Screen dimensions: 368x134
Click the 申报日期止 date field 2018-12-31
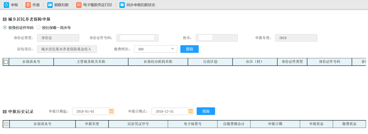point(172,111)
